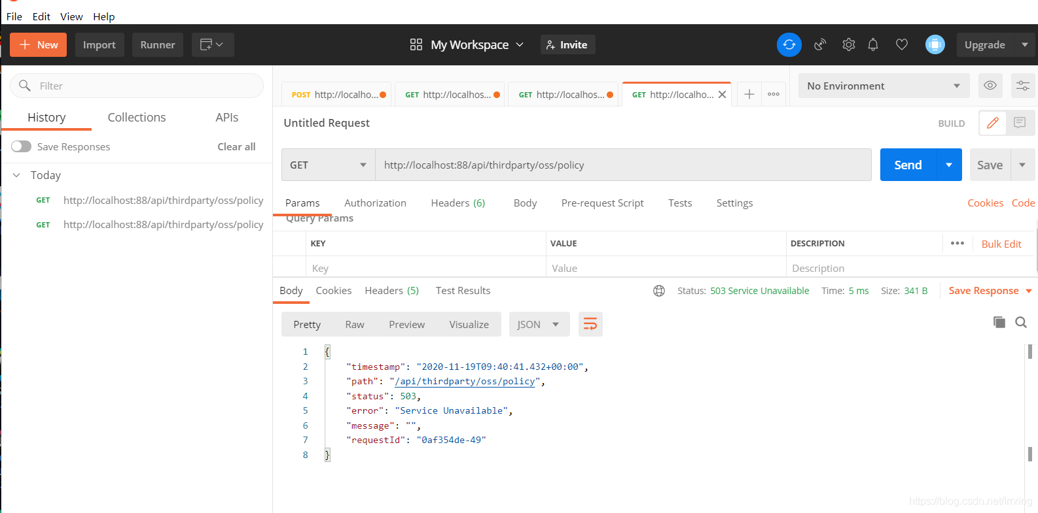Open the HTTP method GET dropdown
Viewport: 1038px width, 513px height.
tap(328, 165)
